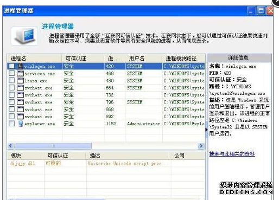
Task: Click the icon of svchost.exe PID 892
Action: (20, 117)
